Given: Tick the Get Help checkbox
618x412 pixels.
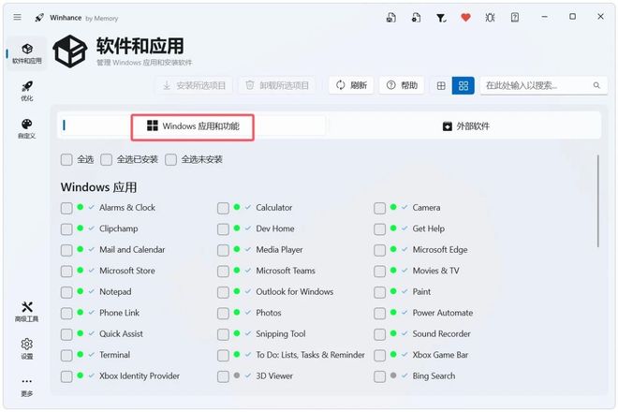Looking at the screenshot, I should tap(379, 228).
